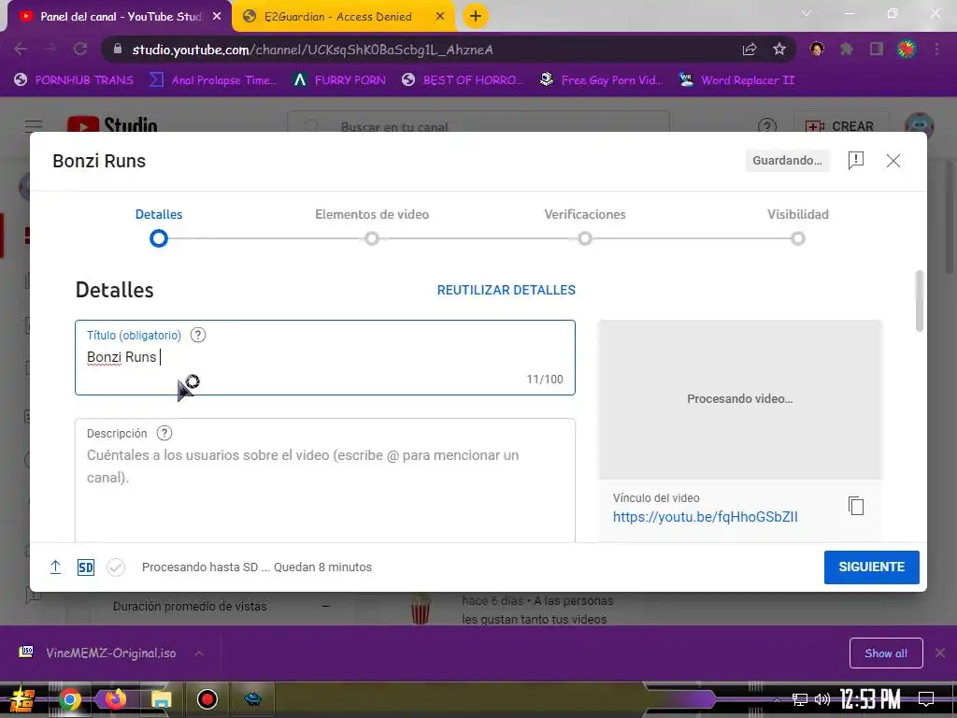The height and width of the screenshot is (718, 957).
Task: Click into the Descripción text area
Action: click(324, 481)
